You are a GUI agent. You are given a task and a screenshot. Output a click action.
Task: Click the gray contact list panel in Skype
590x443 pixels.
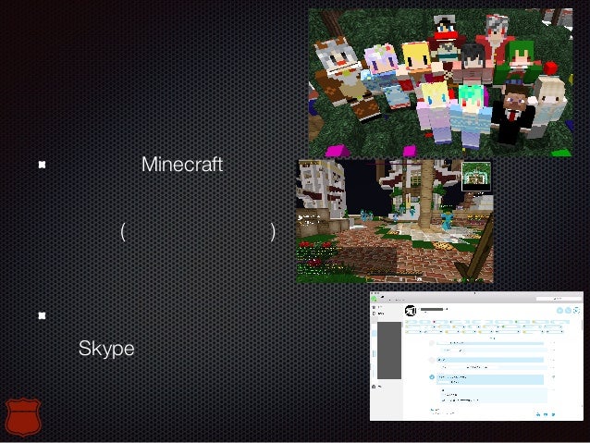tap(389, 350)
